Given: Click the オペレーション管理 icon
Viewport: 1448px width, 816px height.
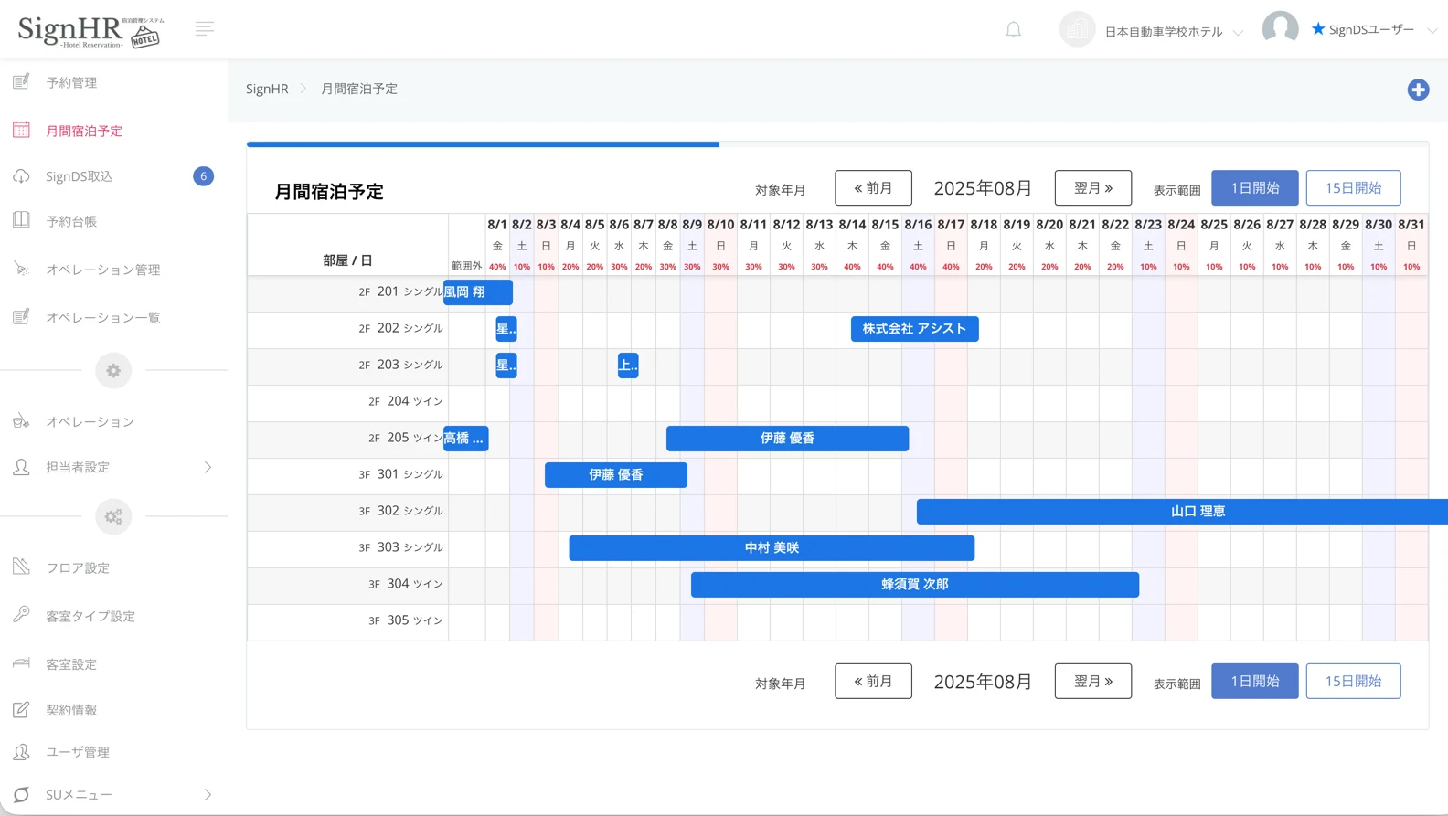Looking at the screenshot, I should [21, 269].
